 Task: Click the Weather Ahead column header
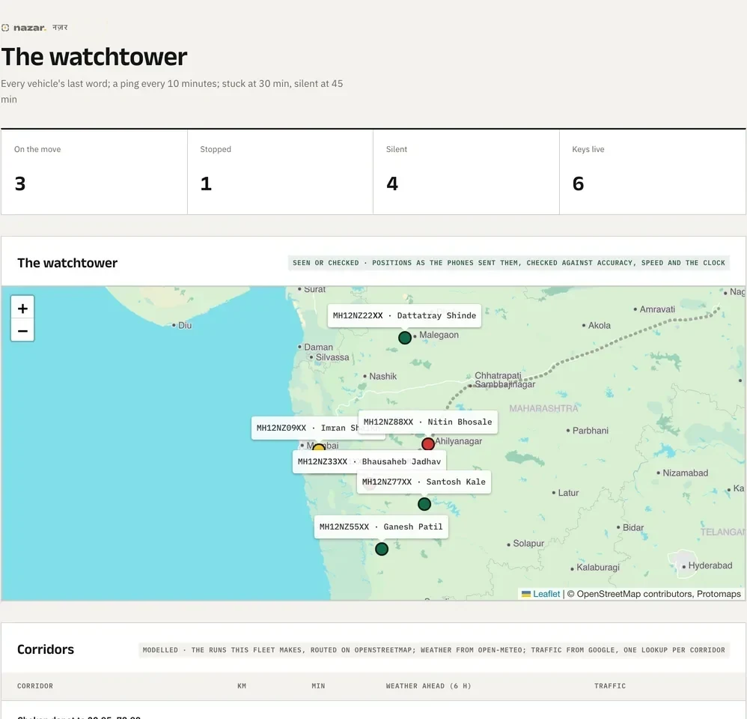[428, 685]
